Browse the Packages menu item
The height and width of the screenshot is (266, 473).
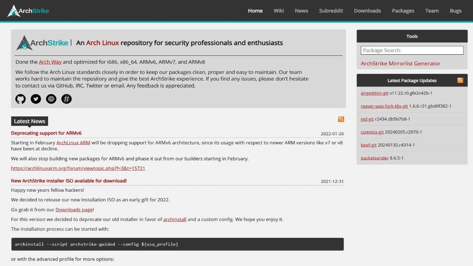[x=403, y=11]
